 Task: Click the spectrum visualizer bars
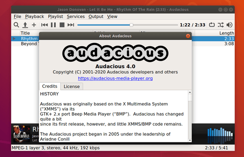[x=220, y=132]
